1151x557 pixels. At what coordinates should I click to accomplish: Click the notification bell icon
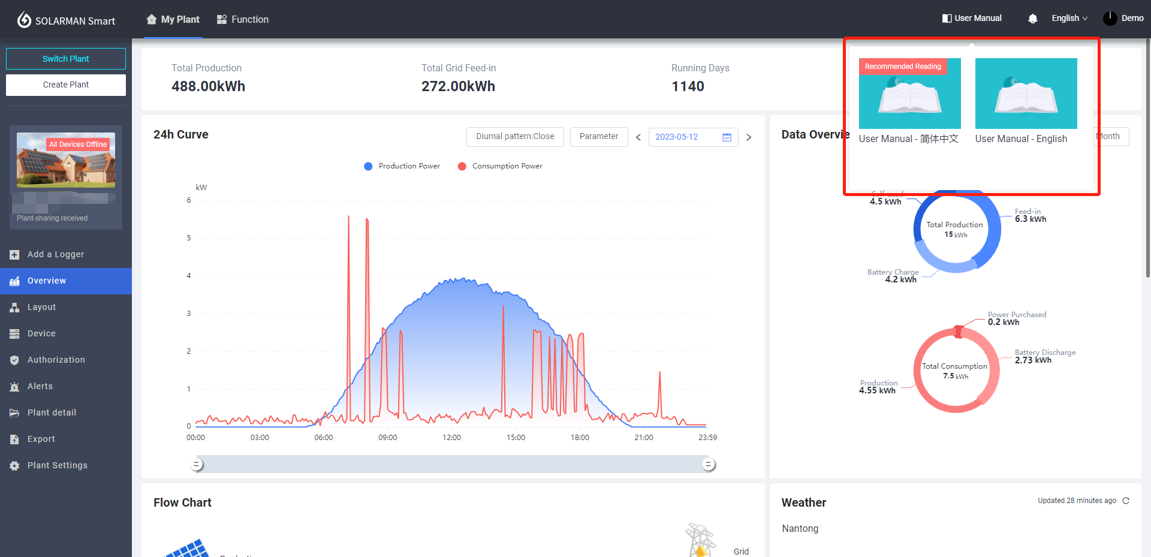(1032, 19)
